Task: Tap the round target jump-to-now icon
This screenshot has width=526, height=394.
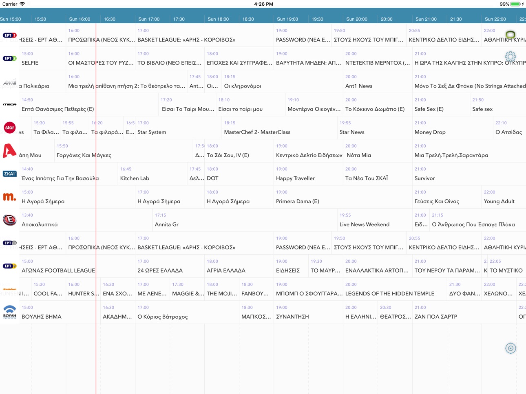Action: click(511, 348)
